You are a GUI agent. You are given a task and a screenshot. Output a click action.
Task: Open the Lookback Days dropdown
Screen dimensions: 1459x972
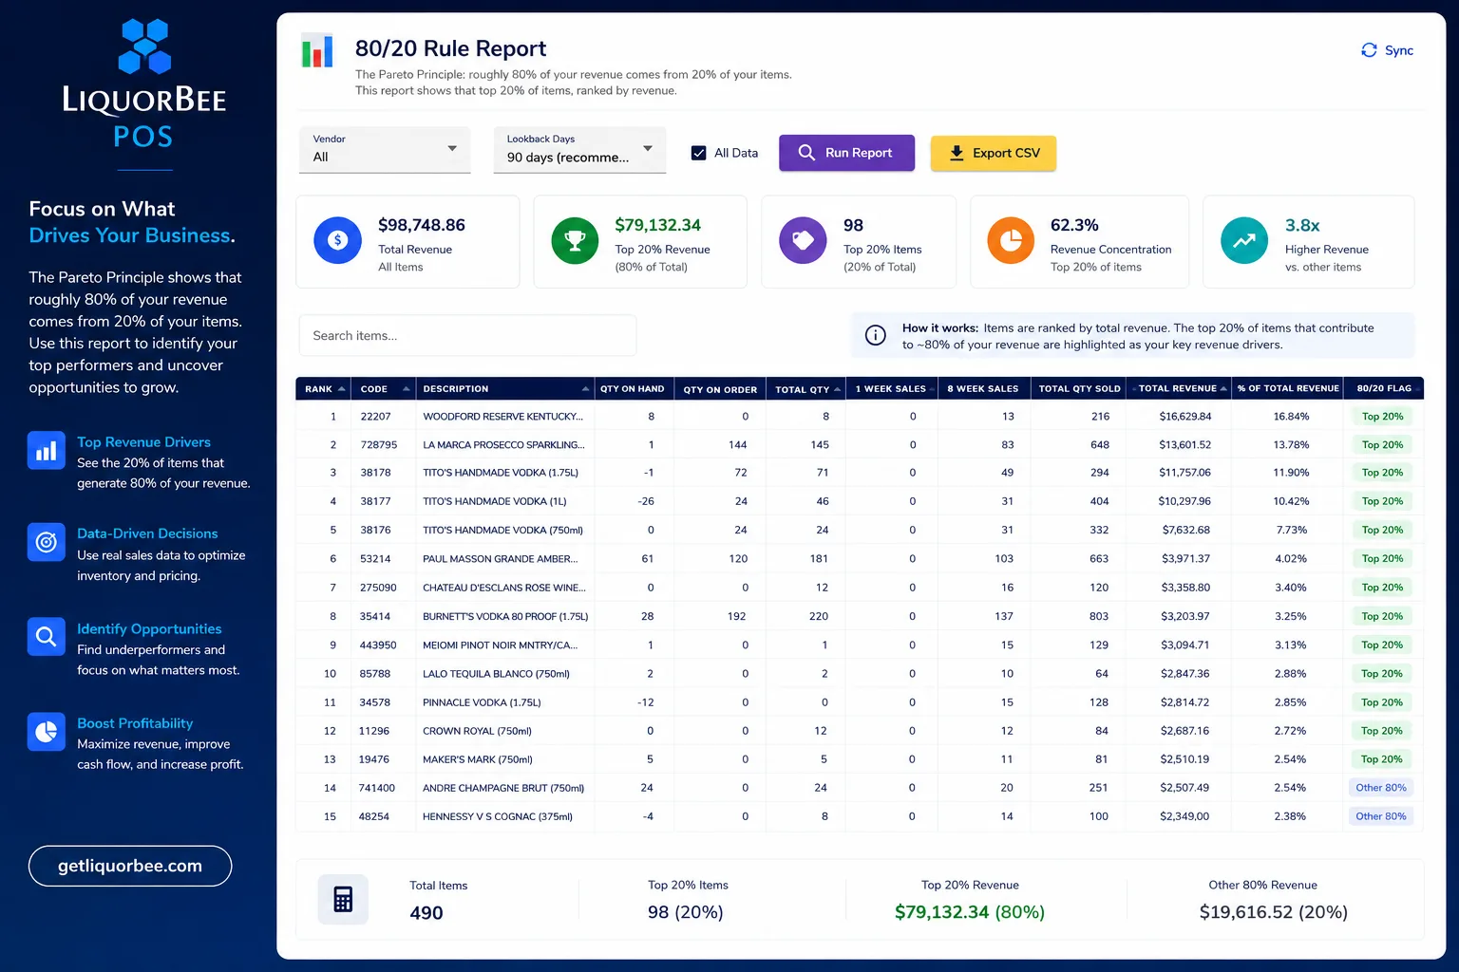pos(579,150)
